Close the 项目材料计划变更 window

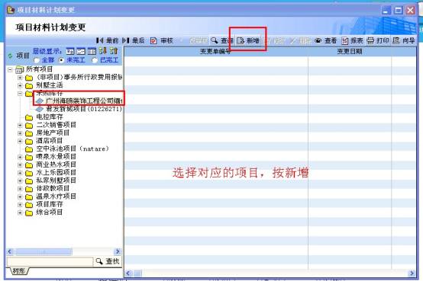point(410,10)
